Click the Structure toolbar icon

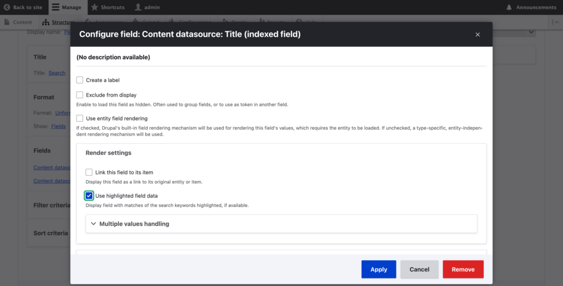(46, 23)
